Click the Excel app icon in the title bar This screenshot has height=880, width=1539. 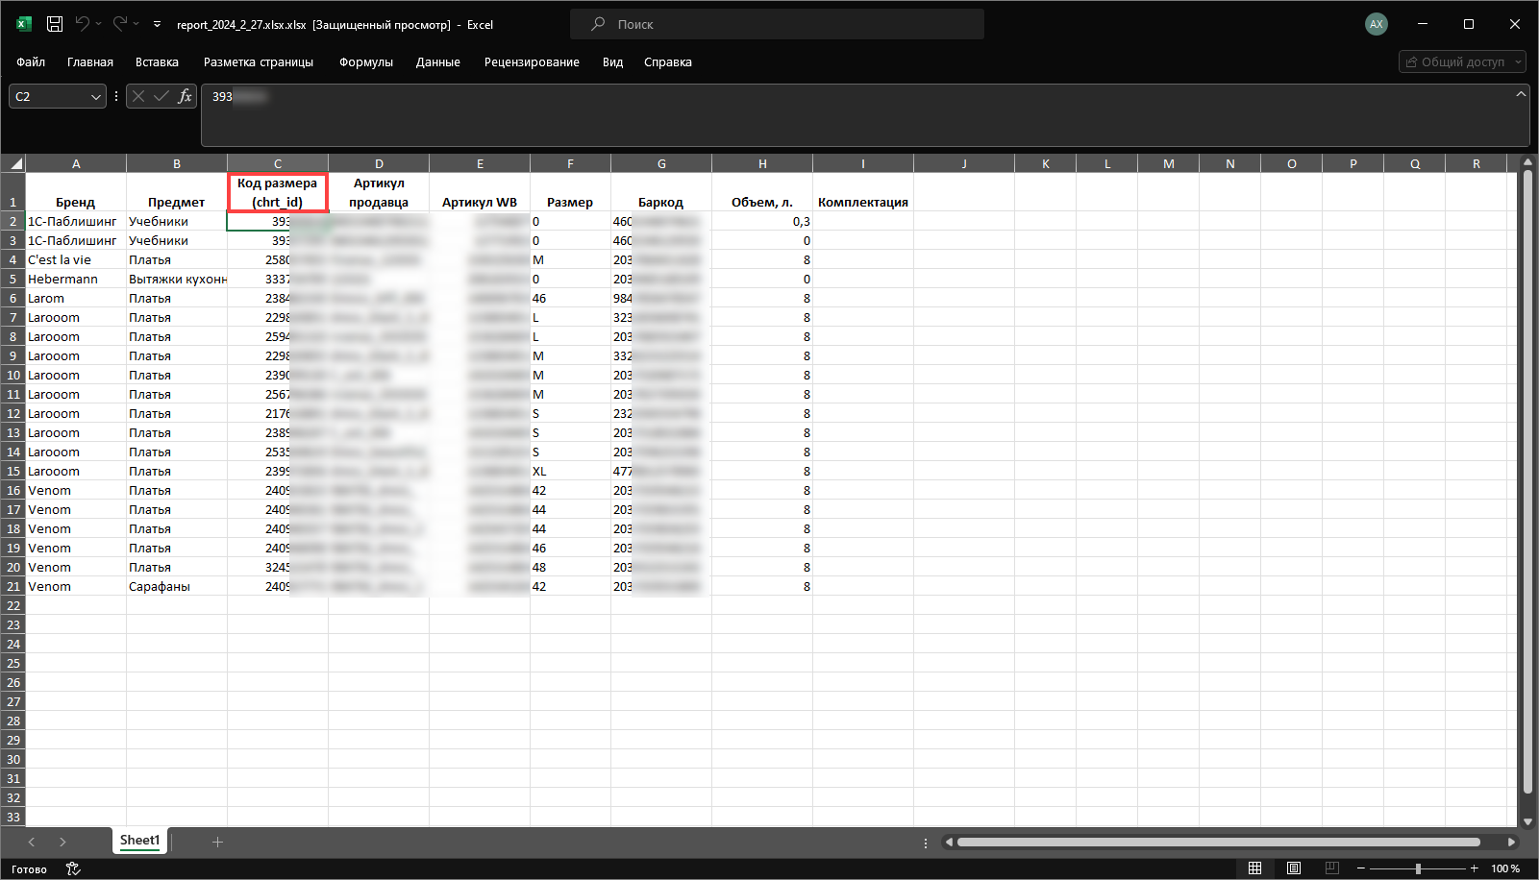(24, 24)
